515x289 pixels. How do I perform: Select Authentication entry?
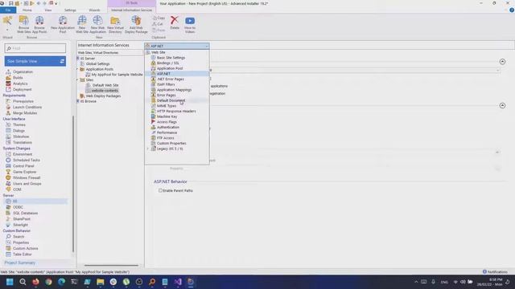click(x=168, y=127)
